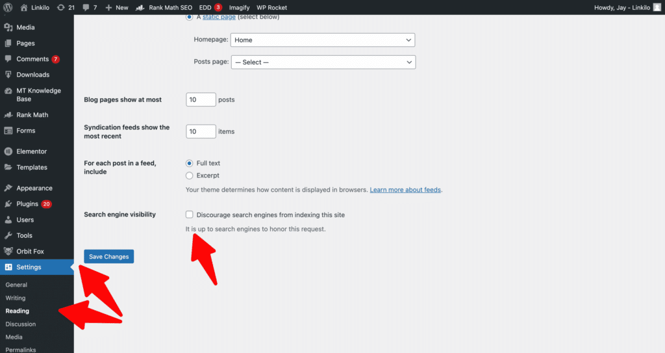Click the Appearance brush icon
This screenshot has height=353, width=665.
coord(8,188)
